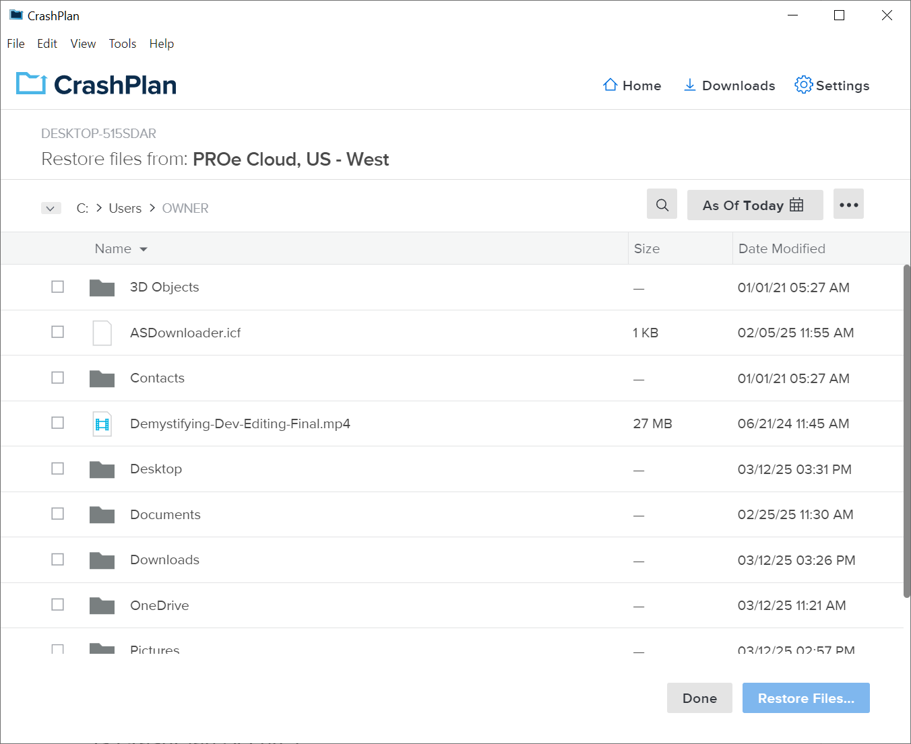Click the file list vertical scrollbar
Viewport: 911px width, 744px height.
pyautogui.click(x=907, y=431)
